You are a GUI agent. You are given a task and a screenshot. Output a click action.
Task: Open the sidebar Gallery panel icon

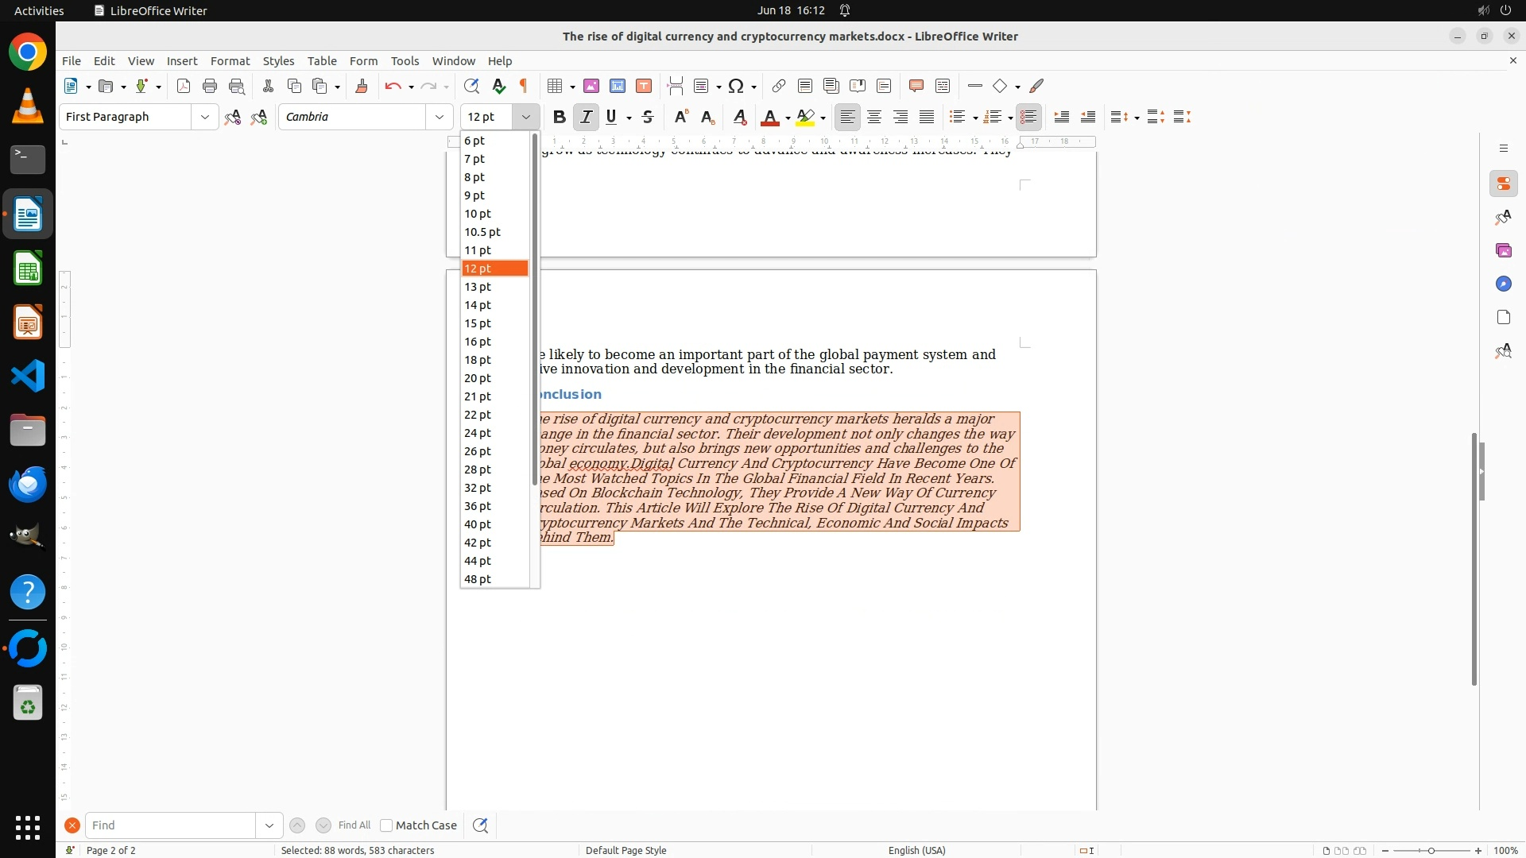tap(1503, 250)
